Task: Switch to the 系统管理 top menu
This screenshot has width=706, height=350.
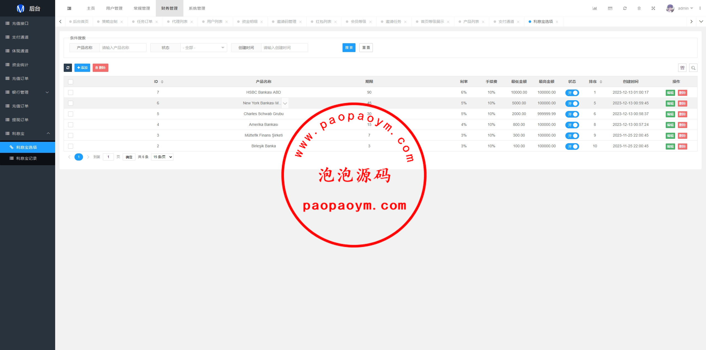Action: pyautogui.click(x=197, y=8)
